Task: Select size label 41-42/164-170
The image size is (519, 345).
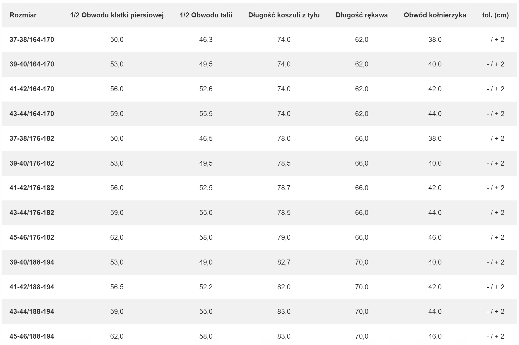Action: [x=32, y=89]
